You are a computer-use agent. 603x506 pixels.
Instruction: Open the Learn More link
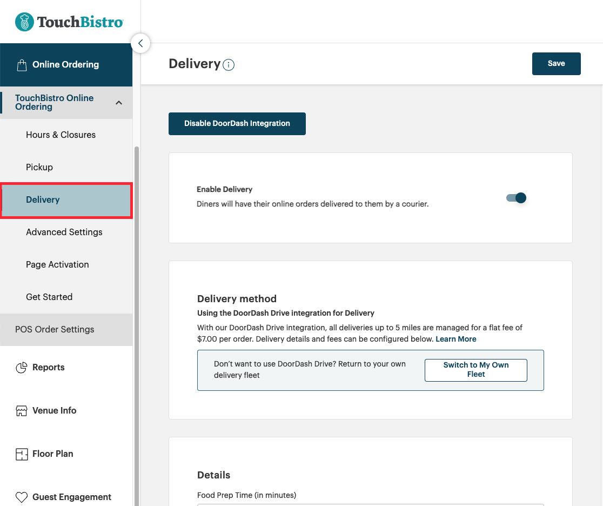[x=455, y=339]
